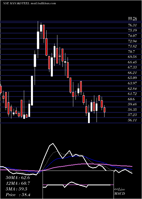Click the 75.19 price axis label
The width and height of the screenshot is (142, 199).
(x=132, y=30)
